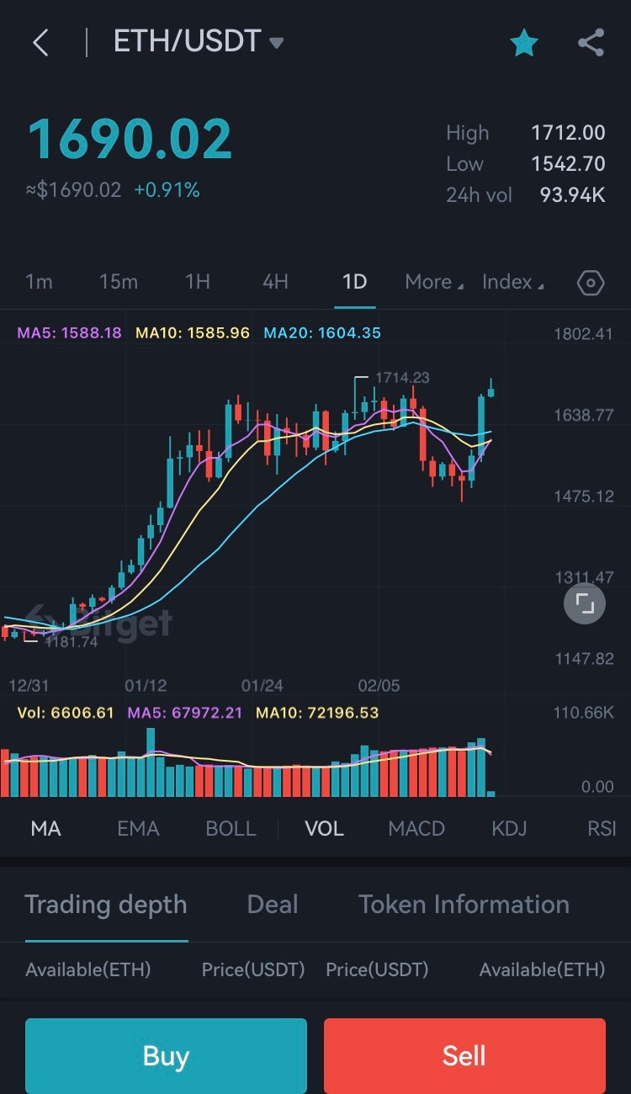Turn on the MACD indicator
This screenshot has height=1094, width=631.
click(416, 829)
